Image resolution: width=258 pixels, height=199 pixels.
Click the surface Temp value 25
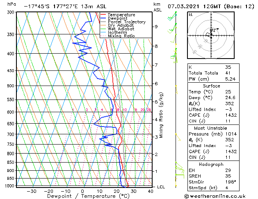click(228, 92)
